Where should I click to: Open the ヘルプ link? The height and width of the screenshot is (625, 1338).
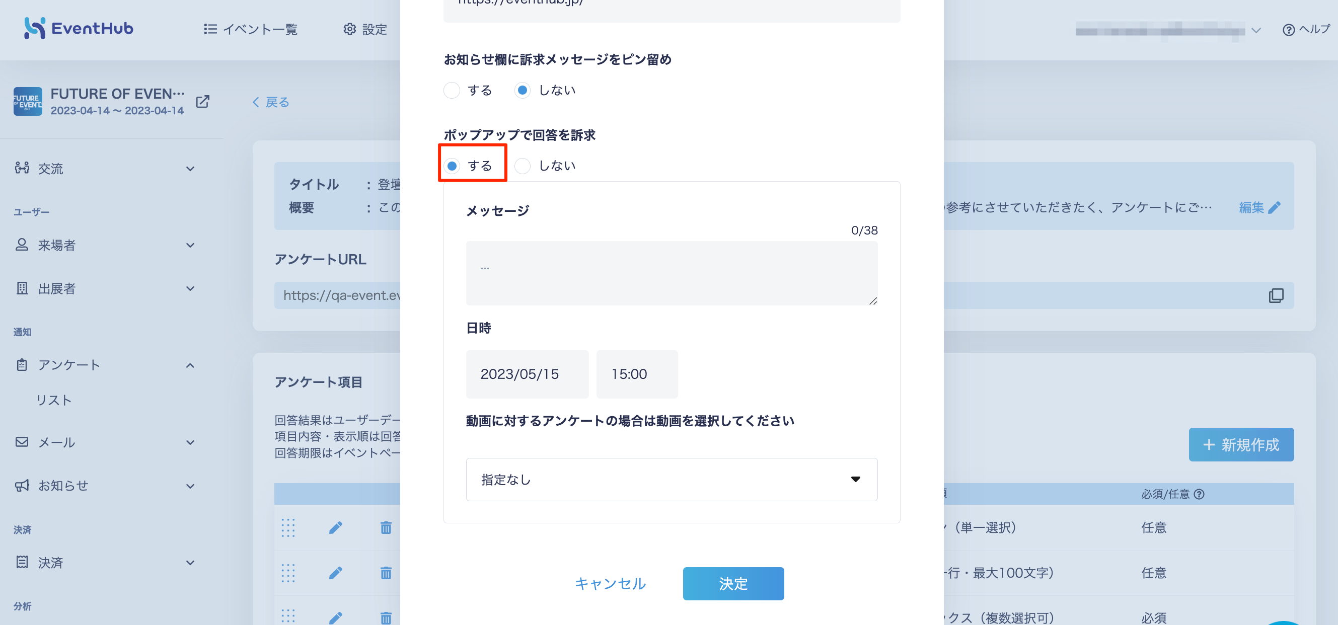(1306, 30)
